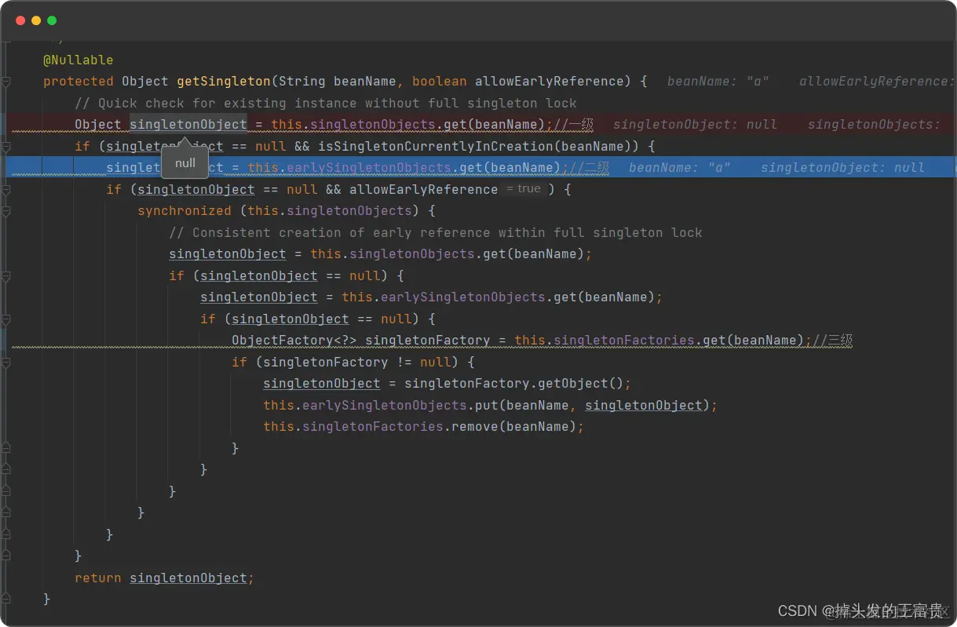Click the yellow minimize window button
The width and height of the screenshot is (957, 627).
coord(36,20)
